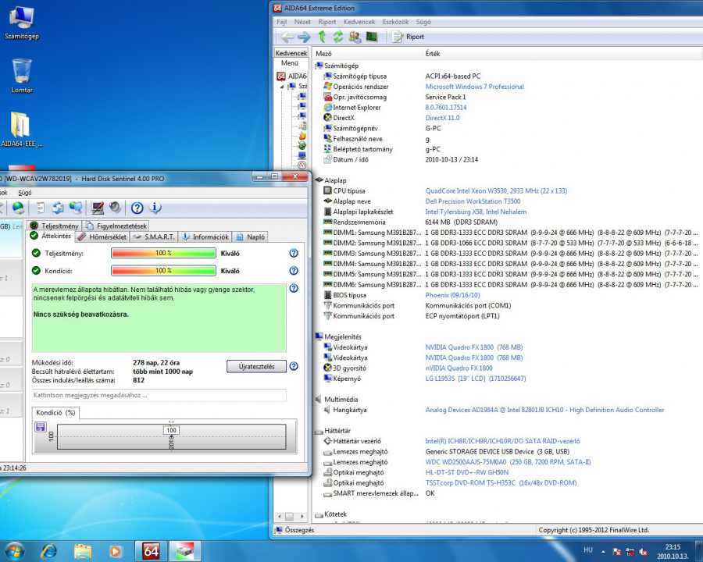This screenshot has width=703, height=562.
Task: Open help question mark in Hard Disk Sentinel toolbar
Action: click(137, 208)
